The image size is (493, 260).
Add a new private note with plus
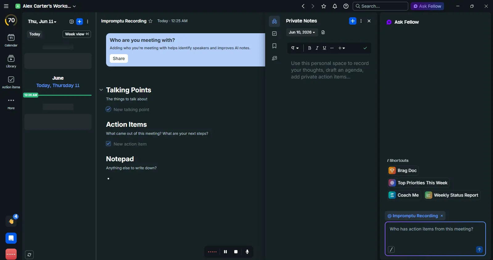point(353,21)
